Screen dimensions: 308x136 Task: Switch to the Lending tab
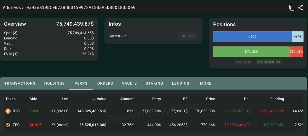pyautogui.click(x=181, y=83)
